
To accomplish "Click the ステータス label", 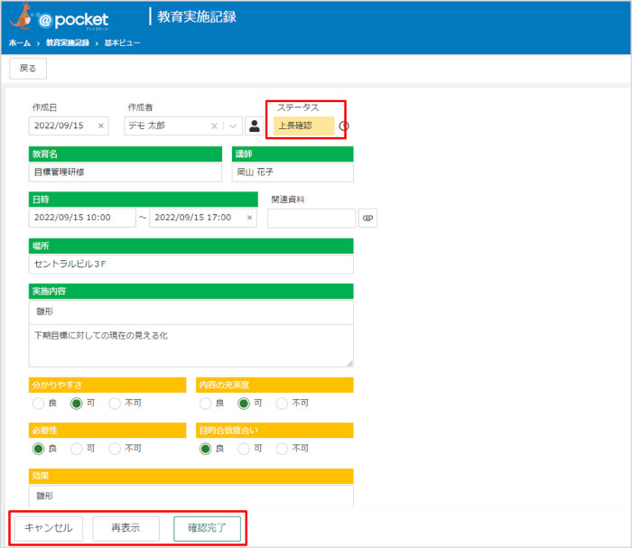I will (x=298, y=107).
